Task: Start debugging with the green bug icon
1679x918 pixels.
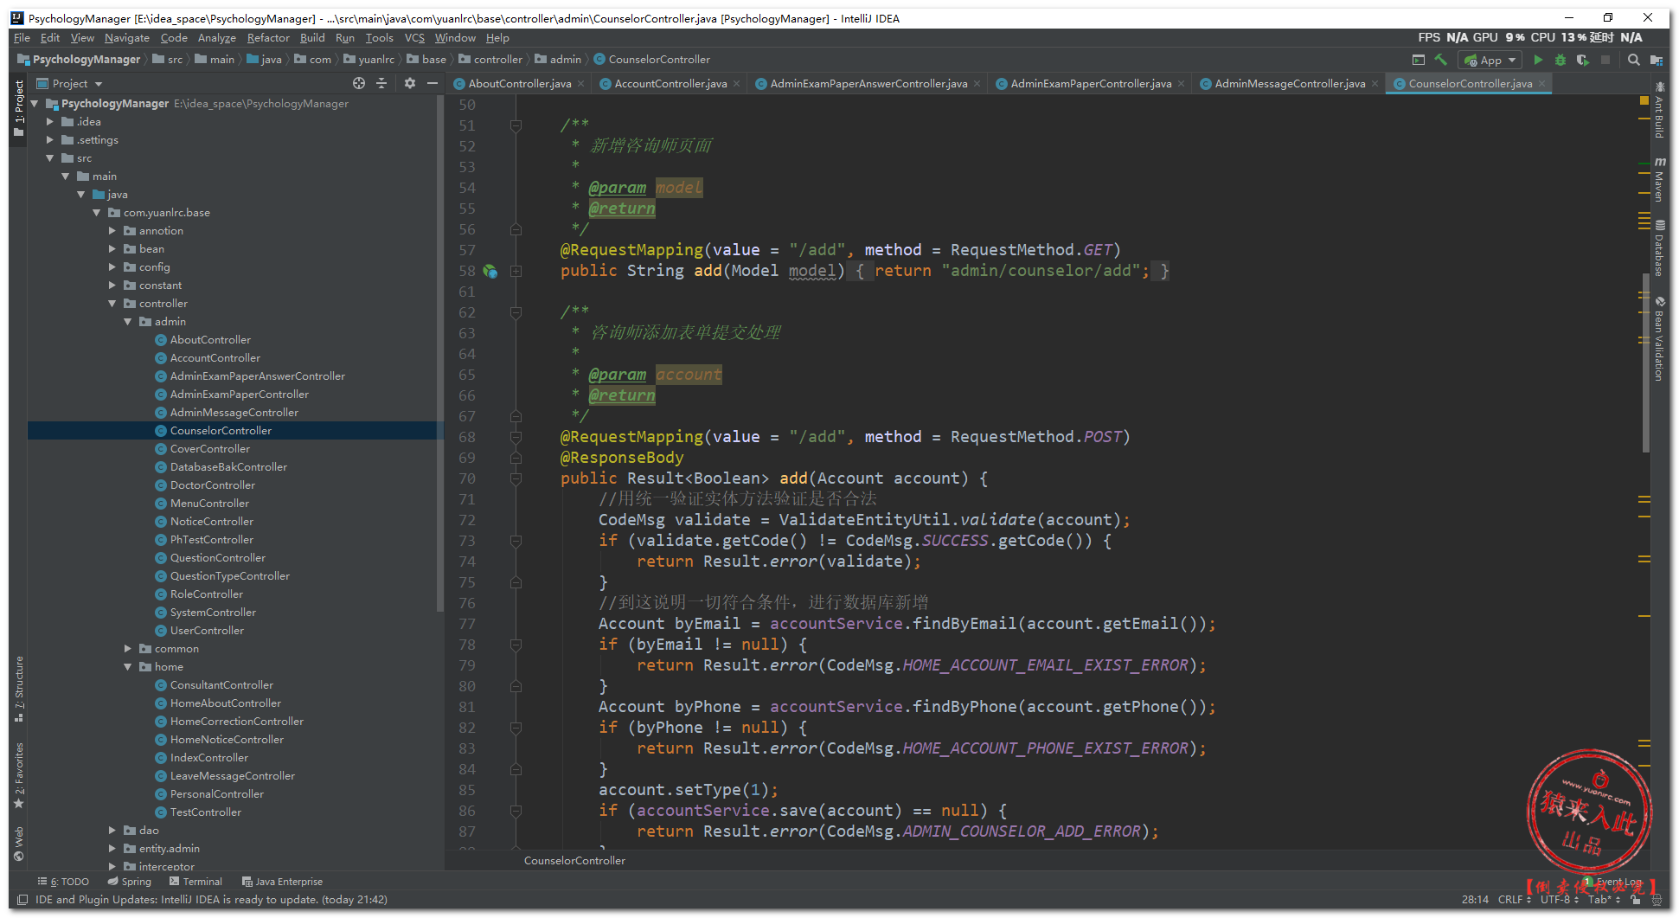Action: (x=1560, y=60)
